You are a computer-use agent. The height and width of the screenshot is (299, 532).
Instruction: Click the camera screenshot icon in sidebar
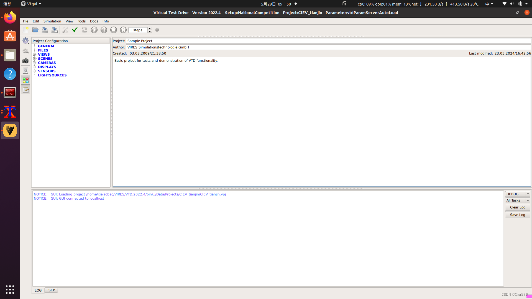(x=25, y=61)
